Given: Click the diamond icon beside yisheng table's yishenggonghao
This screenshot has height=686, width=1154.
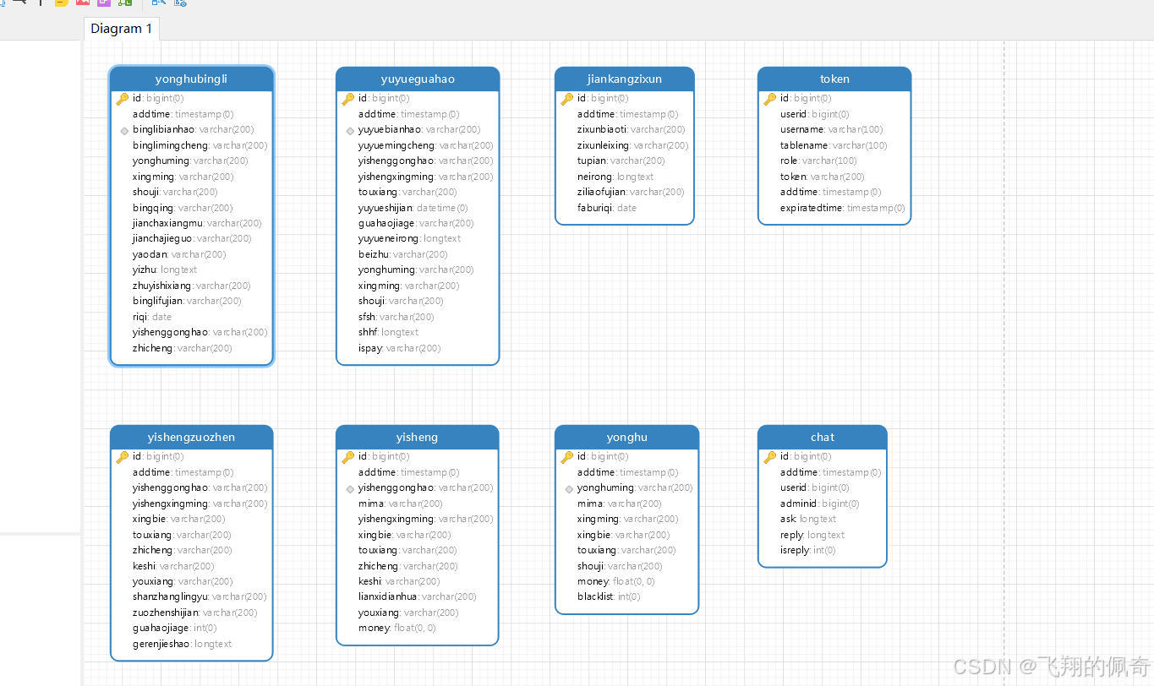Looking at the screenshot, I should click(350, 488).
